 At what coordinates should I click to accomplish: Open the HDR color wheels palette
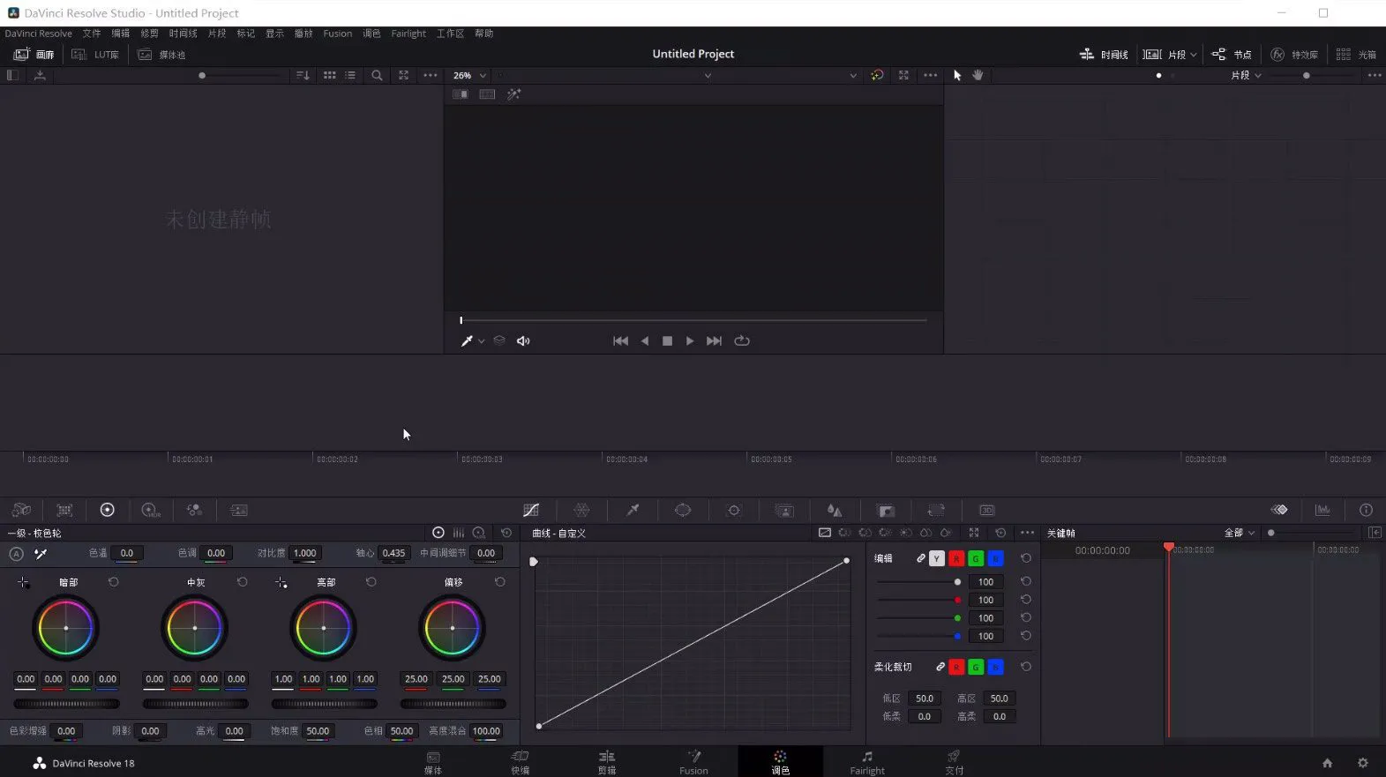[151, 511]
